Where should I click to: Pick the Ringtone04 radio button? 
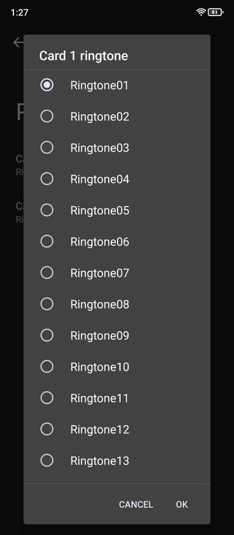point(47,179)
